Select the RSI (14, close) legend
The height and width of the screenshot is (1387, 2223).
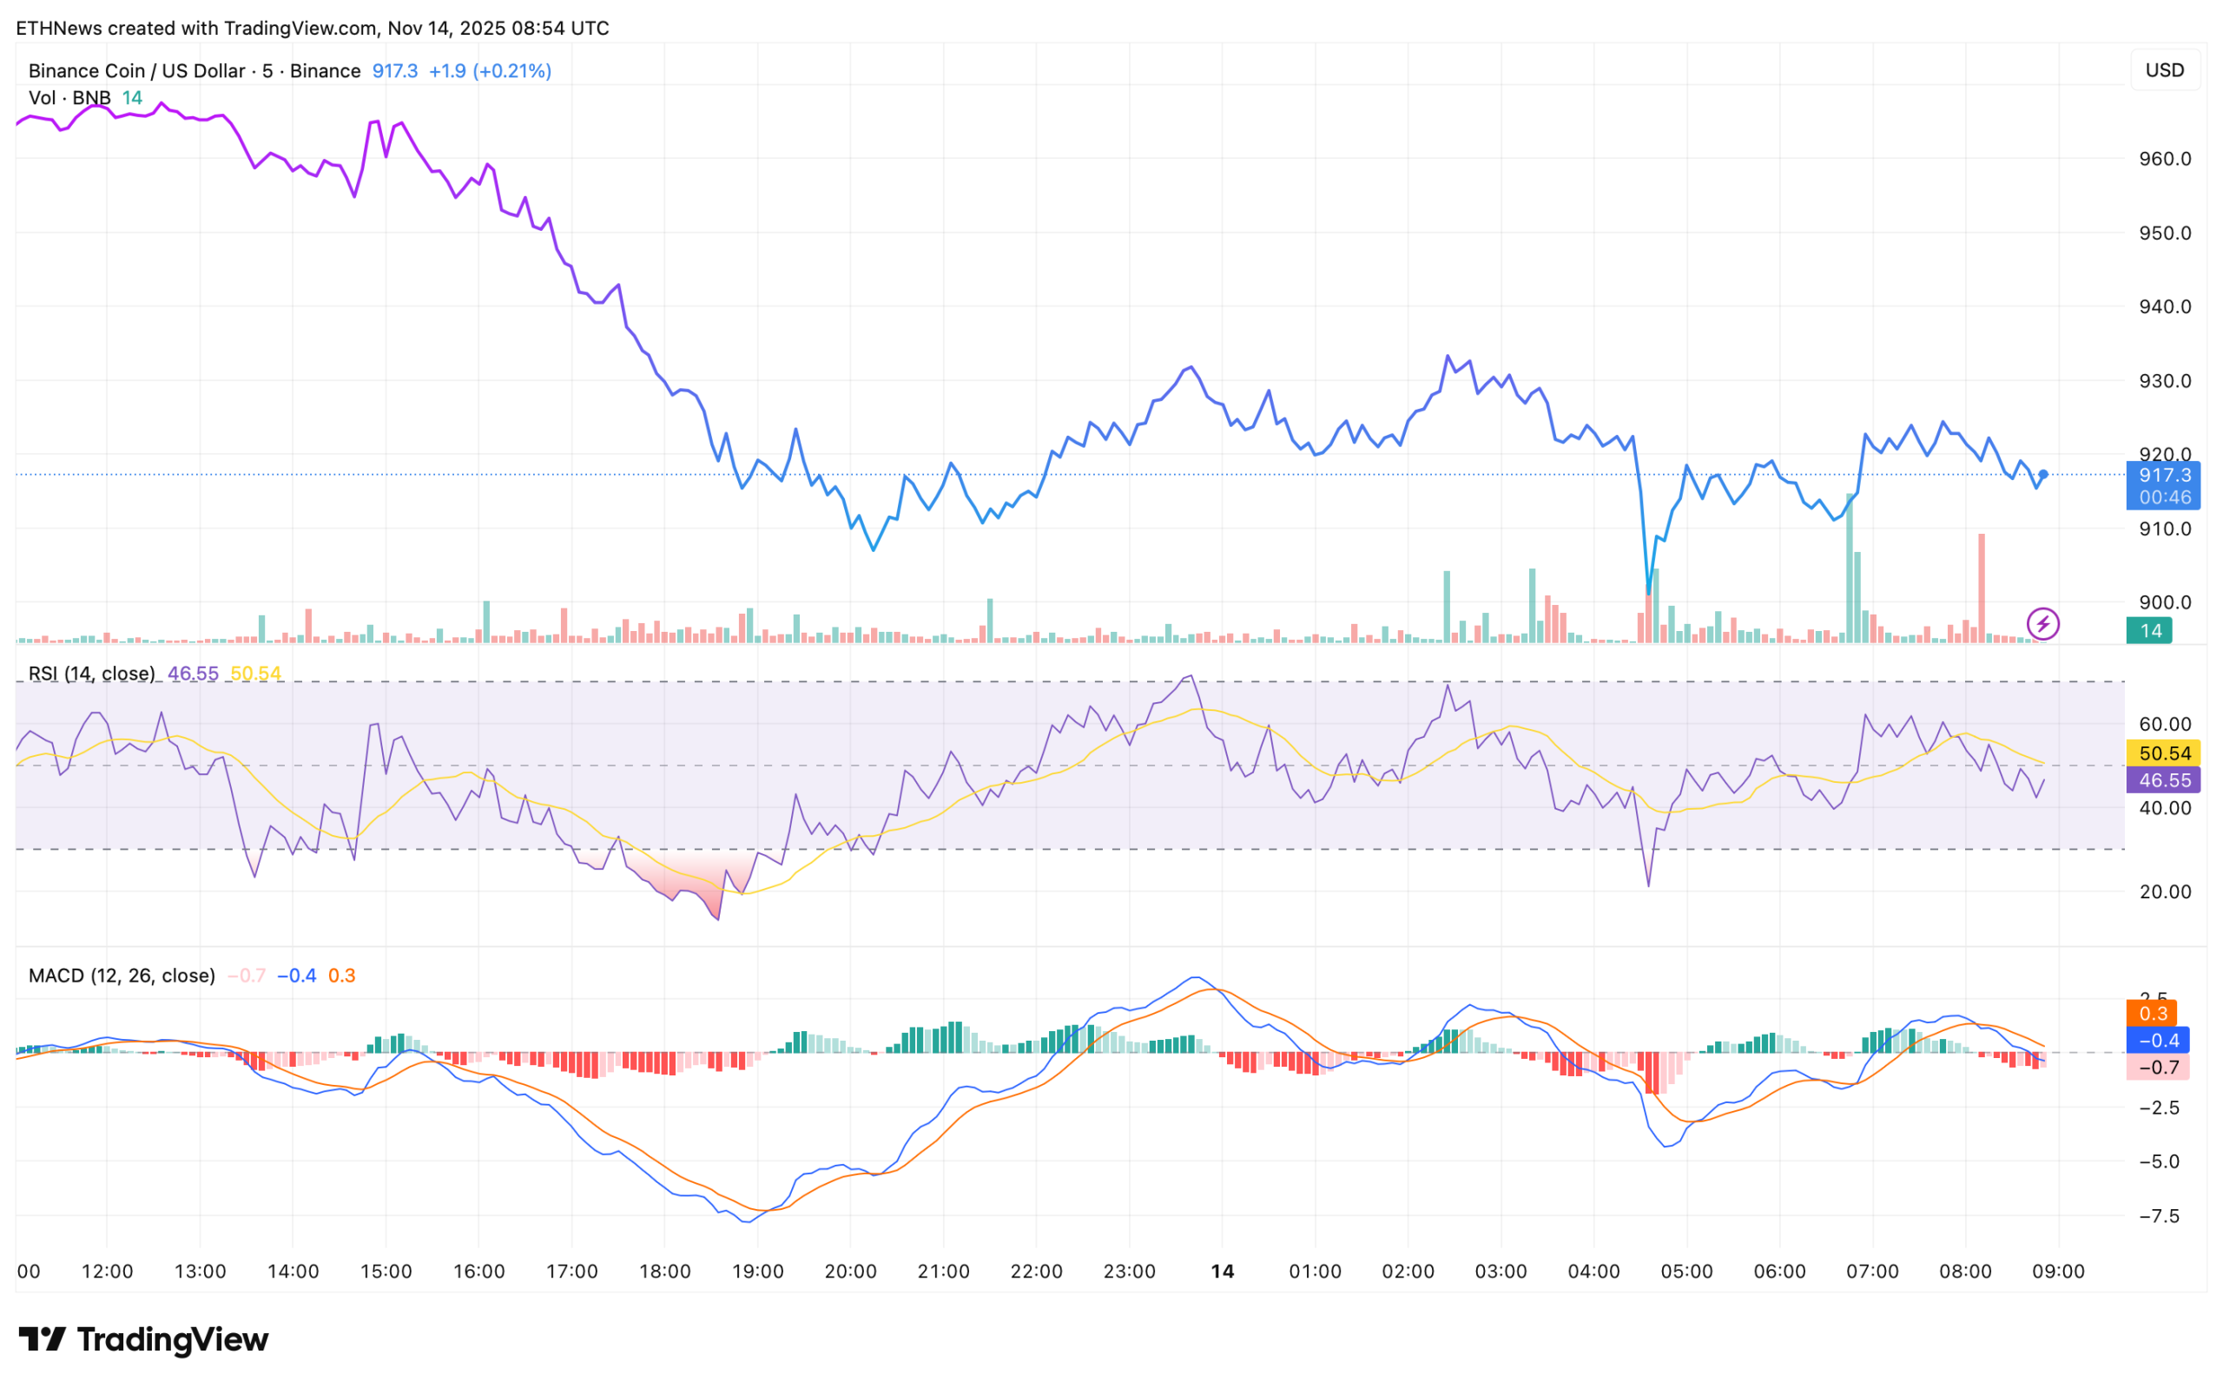pos(92,674)
